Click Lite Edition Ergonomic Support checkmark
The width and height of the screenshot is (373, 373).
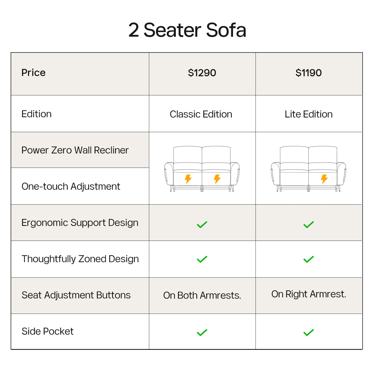tap(309, 225)
